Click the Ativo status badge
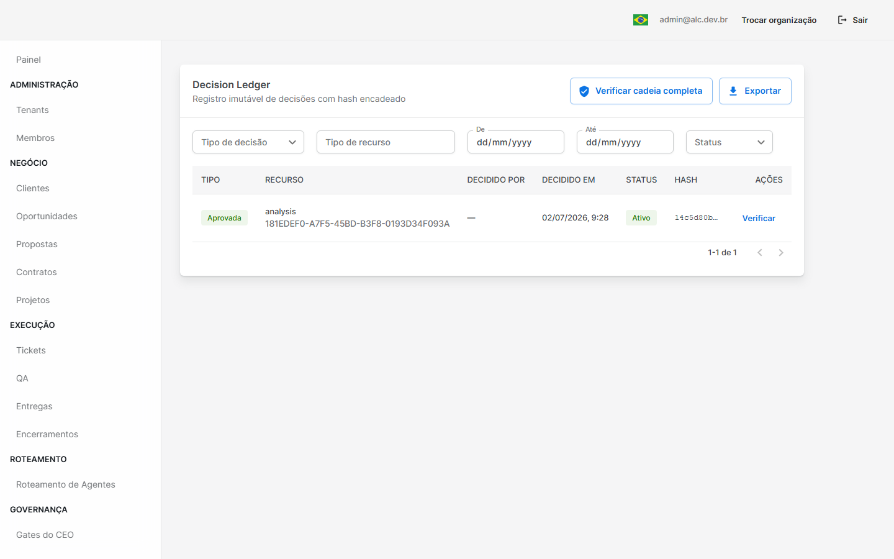894x559 pixels. click(x=641, y=218)
